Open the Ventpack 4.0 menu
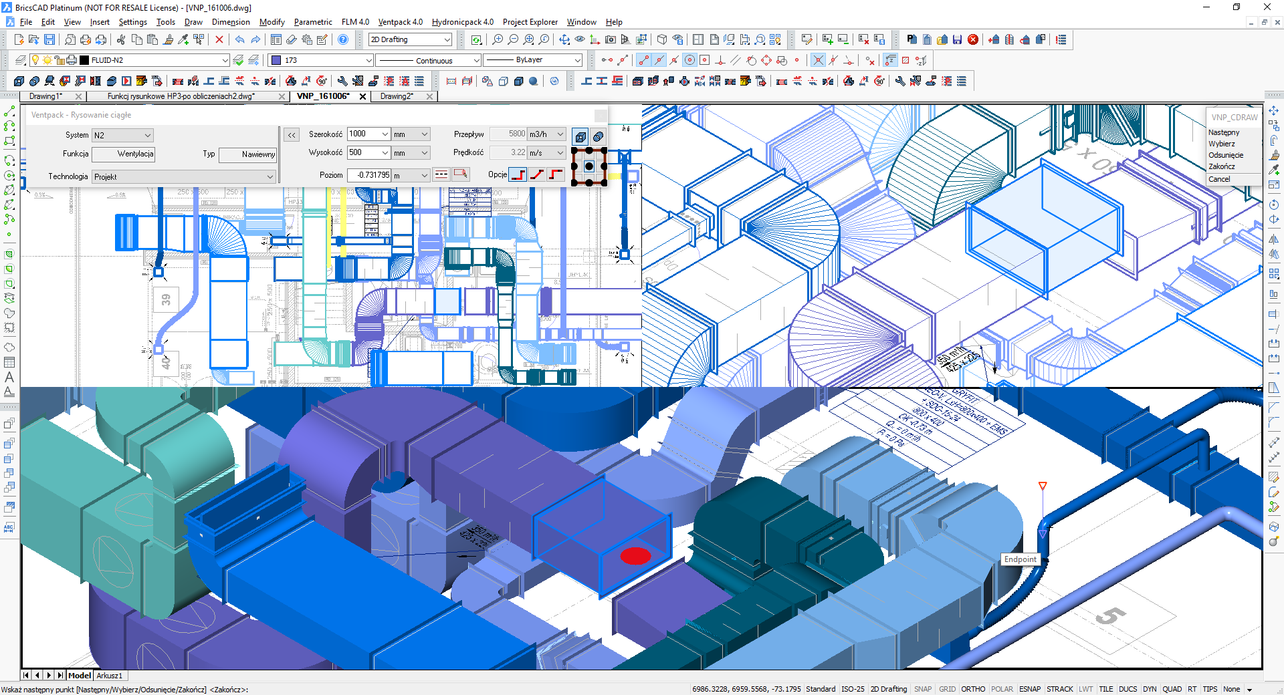1284x695 pixels. click(x=400, y=22)
